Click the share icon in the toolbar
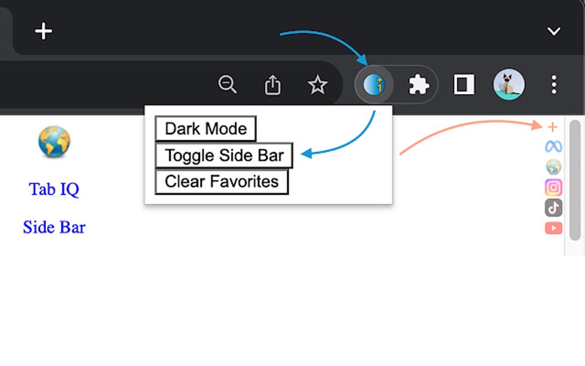 click(x=272, y=84)
